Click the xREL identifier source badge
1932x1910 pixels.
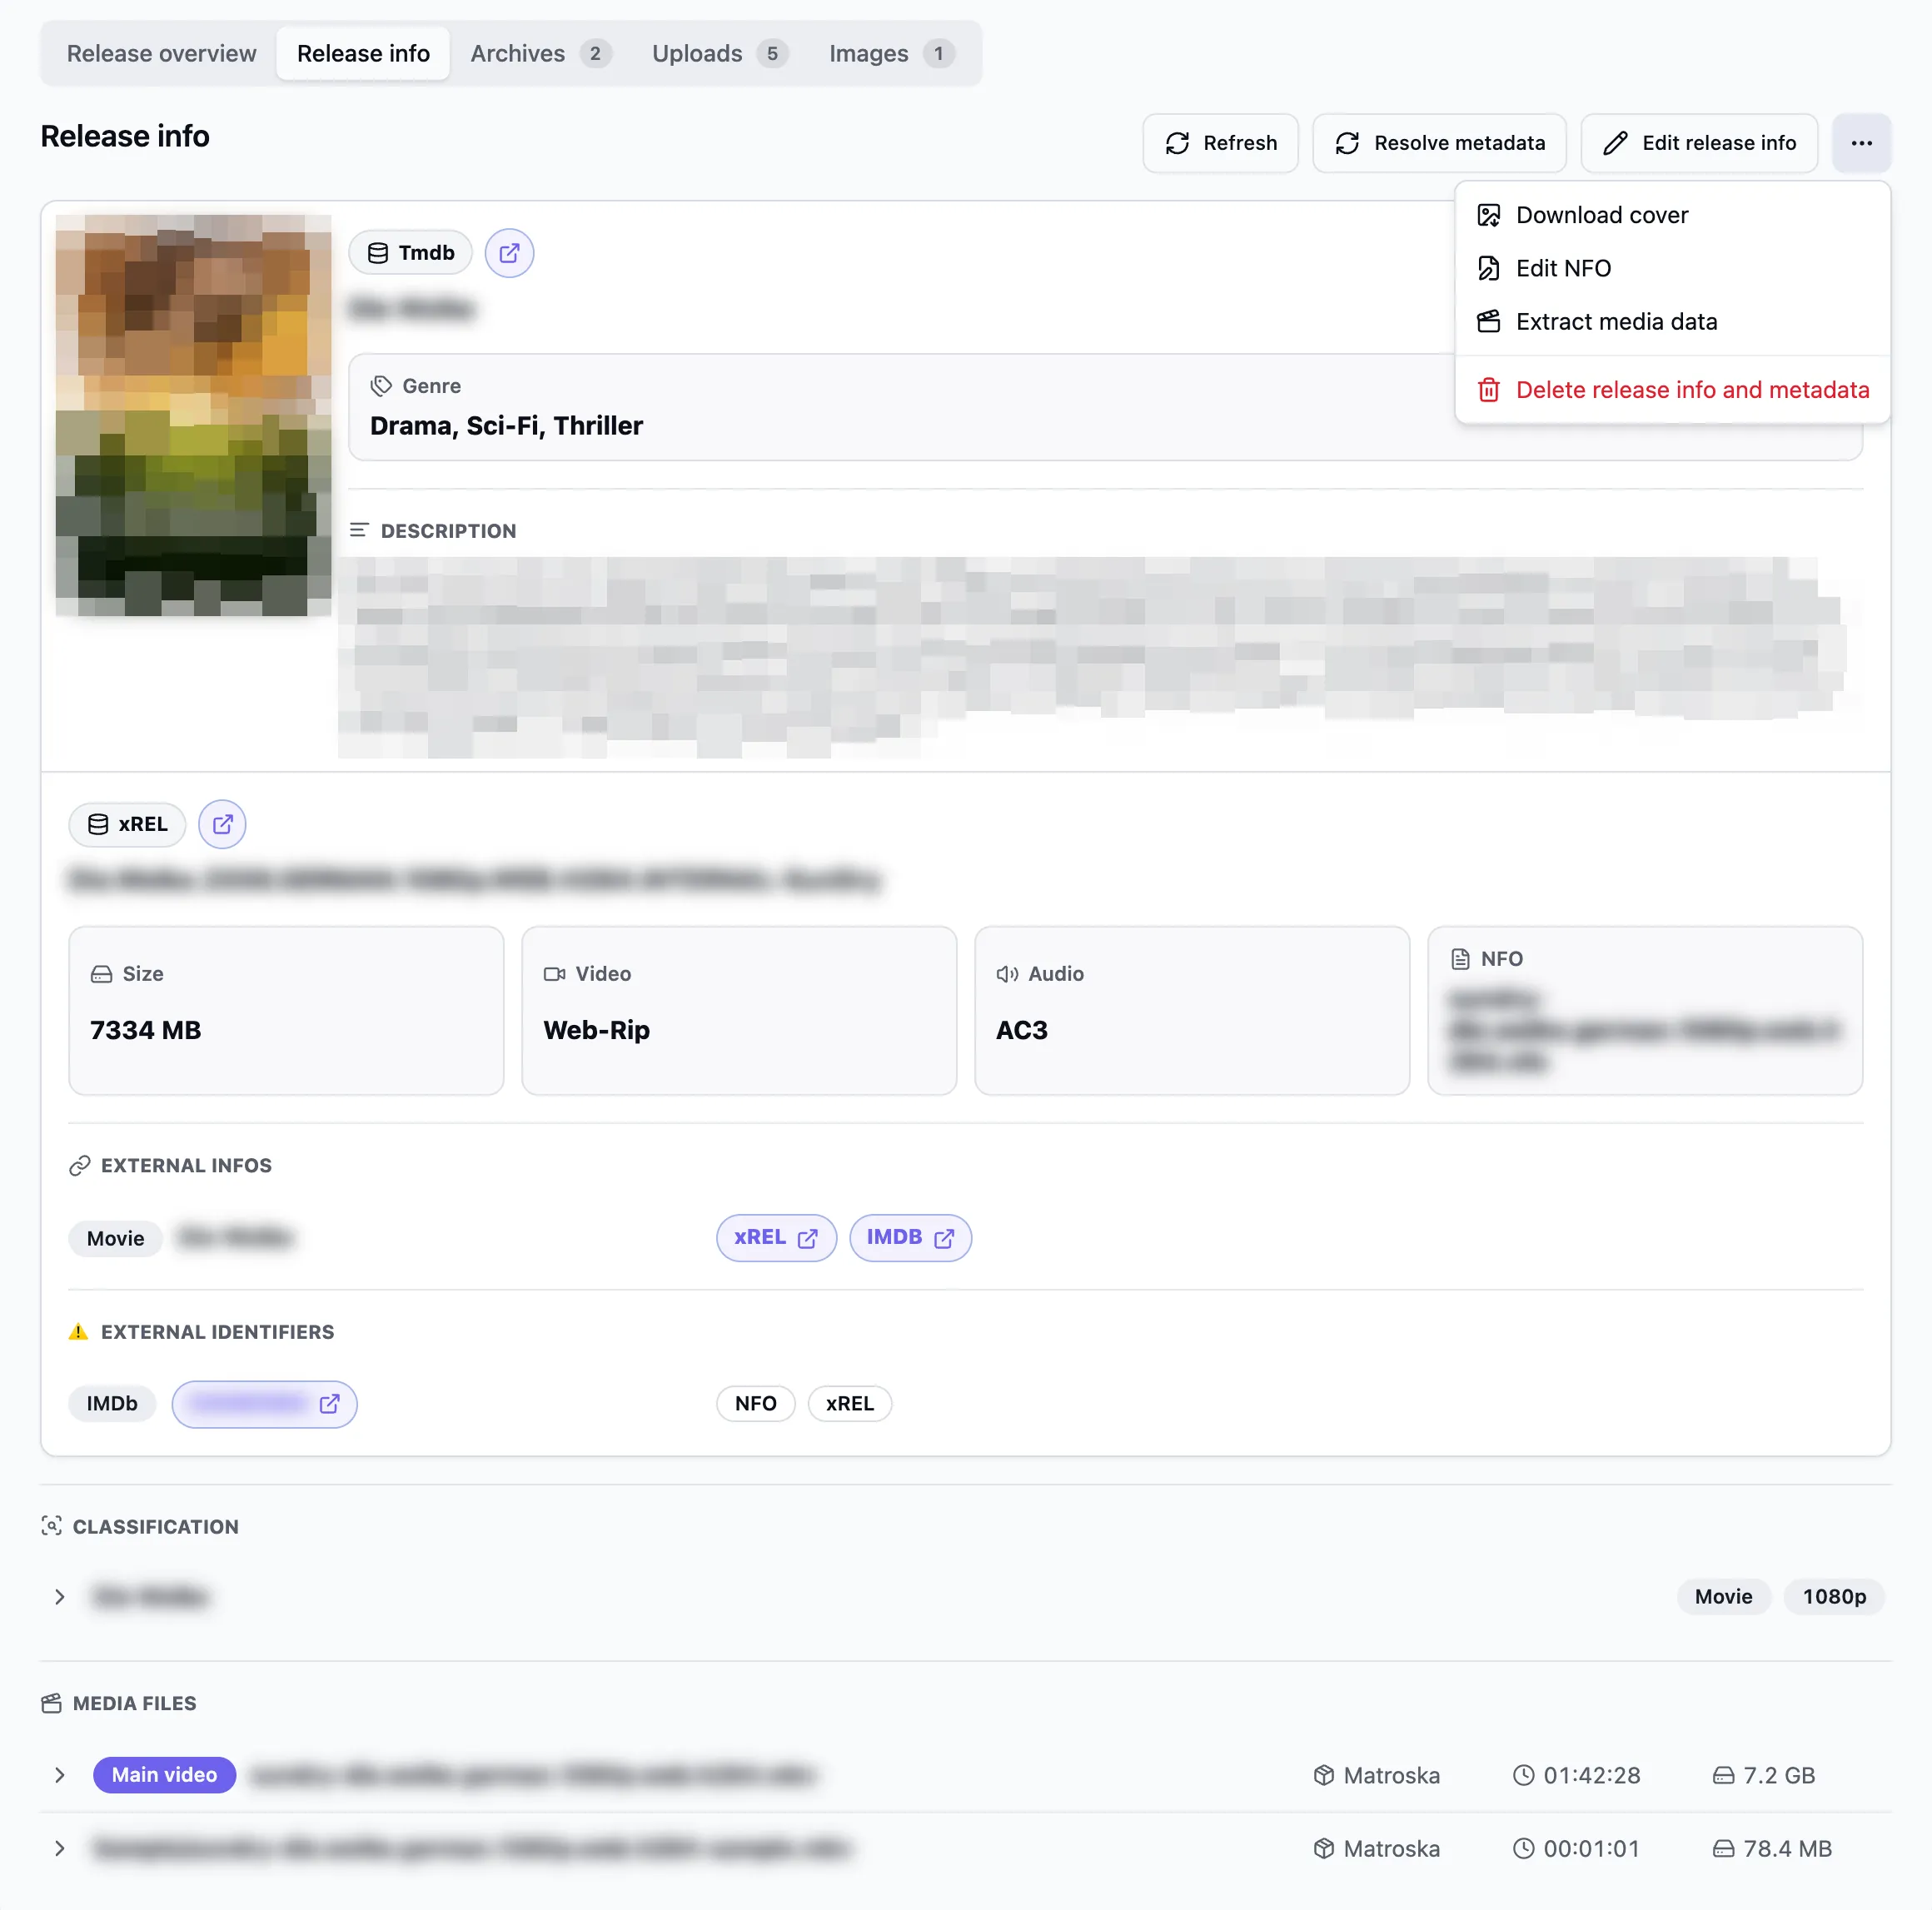(849, 1404)
